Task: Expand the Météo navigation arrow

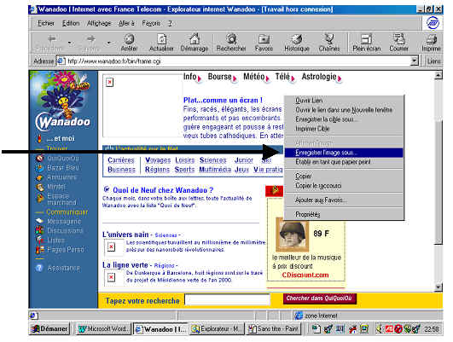Action: click(x=268, y=78)
